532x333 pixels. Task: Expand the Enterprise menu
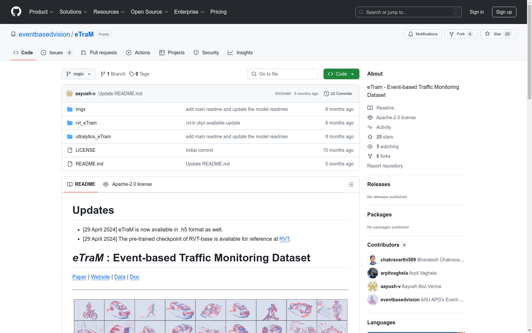point(189,12)
